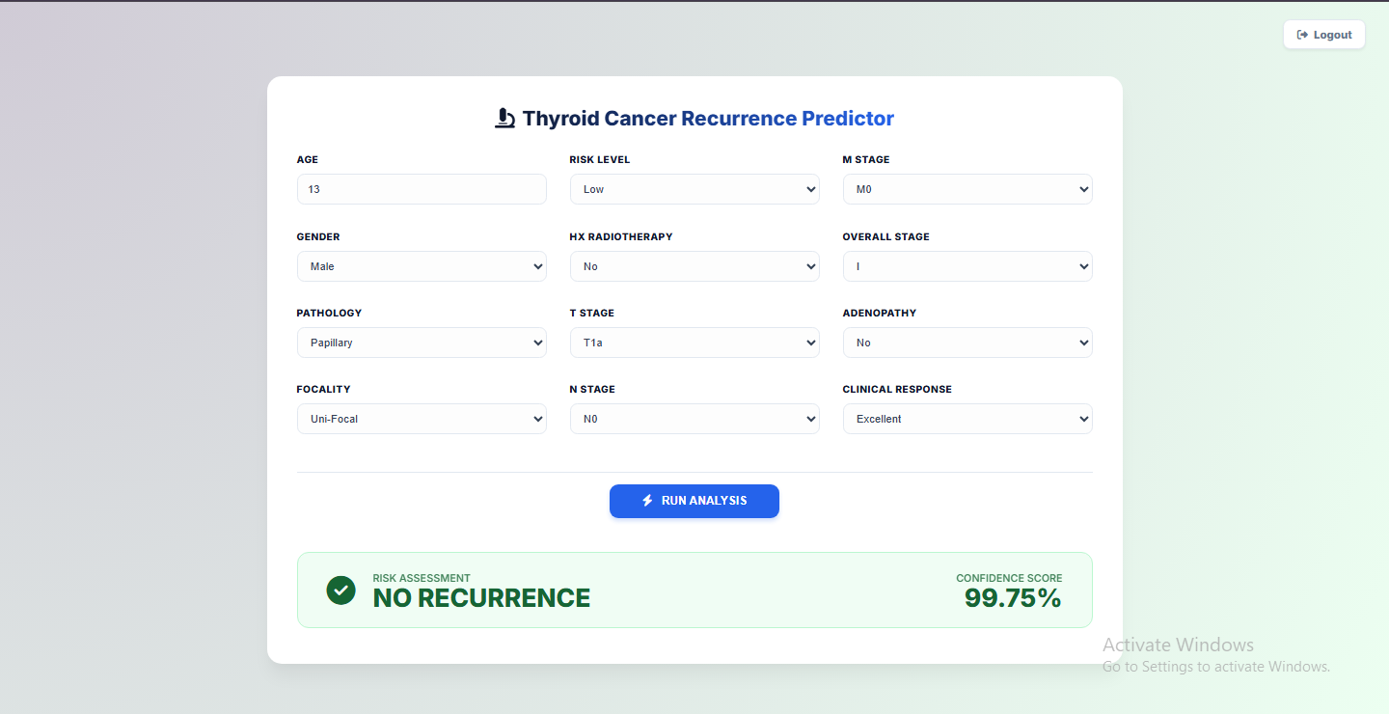Click the 99.75% confidence score value
The image size is (1389, 714).
[x=1013, y=598]
